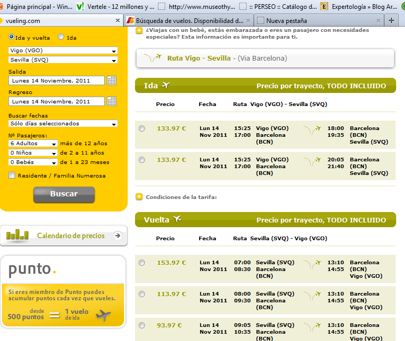405x341 pixels.
Task: Click the 153.97 € price text
Action: [171, 263]
